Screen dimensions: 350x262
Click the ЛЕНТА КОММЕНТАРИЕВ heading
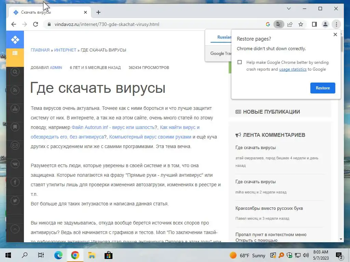(274, 135)
